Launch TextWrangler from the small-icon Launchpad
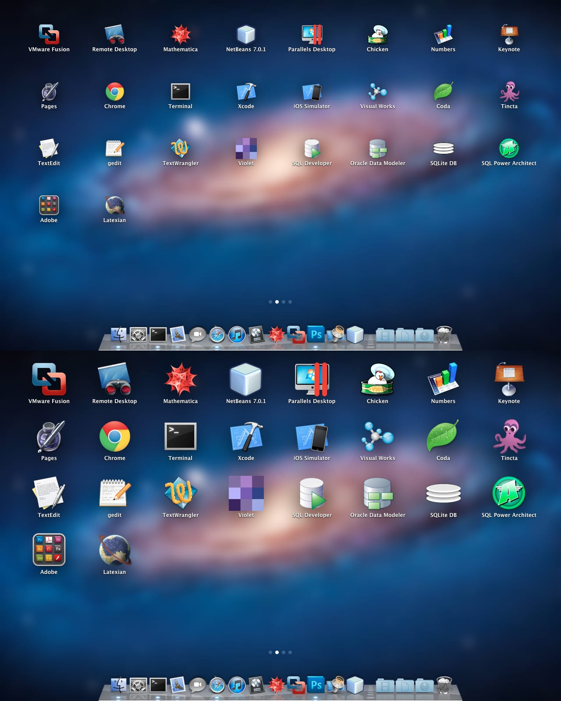This screenshot has width=561, height=701. click(180, 148)
